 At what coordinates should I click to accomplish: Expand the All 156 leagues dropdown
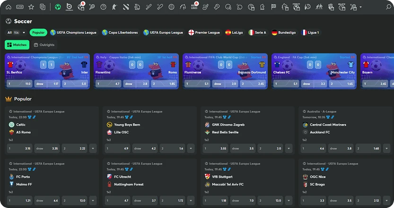[17, 33]
